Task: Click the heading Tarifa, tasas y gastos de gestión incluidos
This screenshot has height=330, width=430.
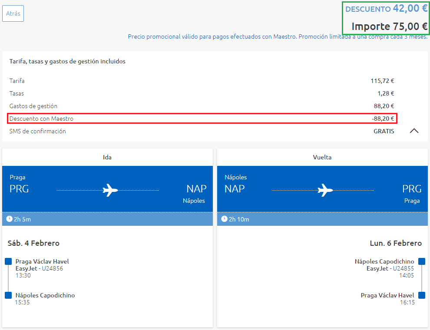Action: click(x=67, y=61)
